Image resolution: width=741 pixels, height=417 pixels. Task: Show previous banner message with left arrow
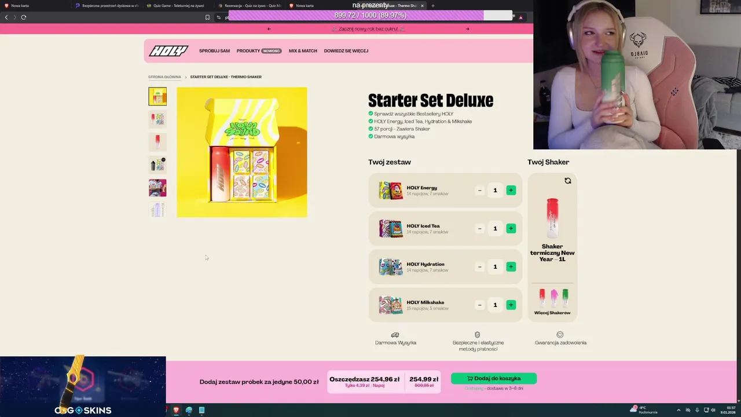(269, 29)
